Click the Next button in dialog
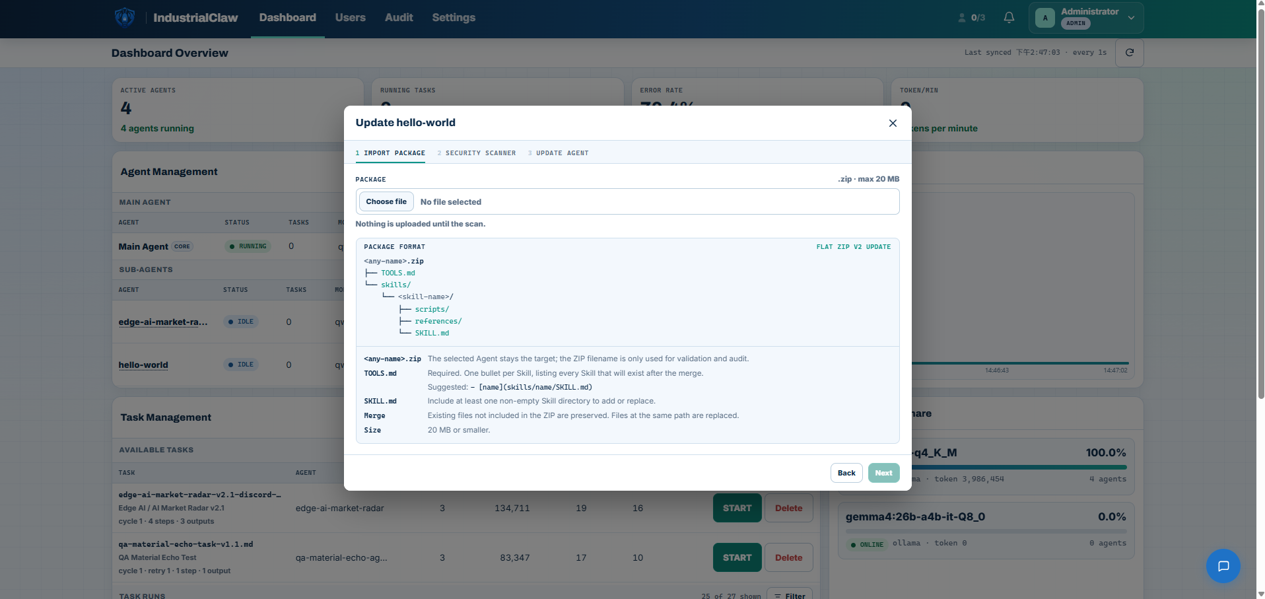The width and height of the screenshot is (1265, 599). (x=883, y=473)
